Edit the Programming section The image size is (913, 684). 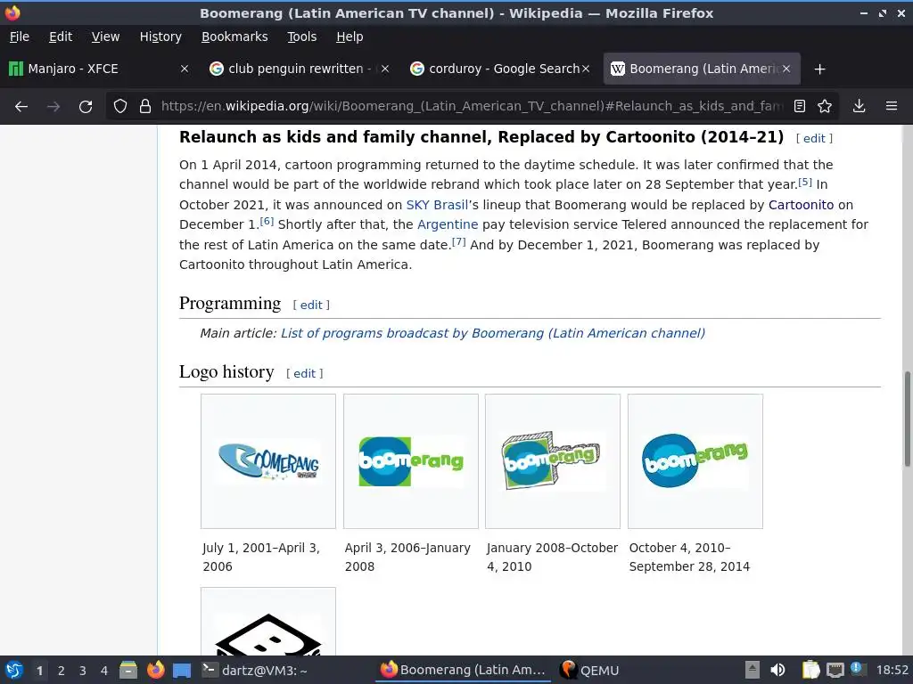(311, 305)
